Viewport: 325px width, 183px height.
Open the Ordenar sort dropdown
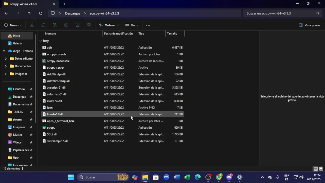click(x=109, y=25)
